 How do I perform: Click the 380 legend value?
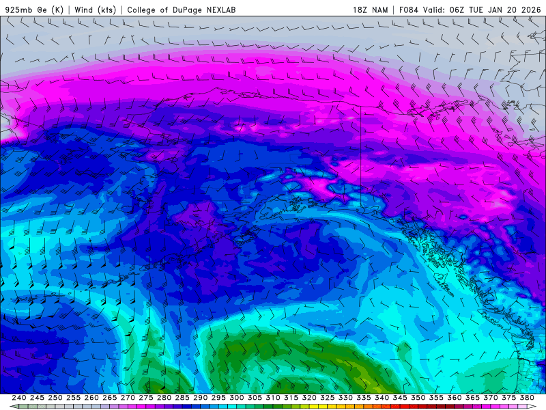(x=527, y=398)
